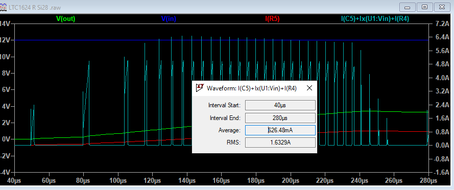The height and width of the screenshot is (190, 454).
Task: Click the 200µs time axis label
Action: (x=290, y=181)
